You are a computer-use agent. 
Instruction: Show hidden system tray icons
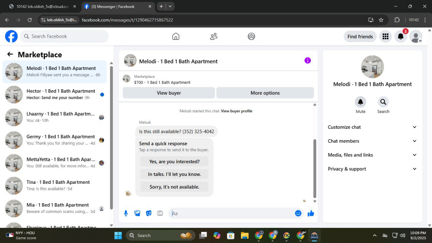(374, 235)
